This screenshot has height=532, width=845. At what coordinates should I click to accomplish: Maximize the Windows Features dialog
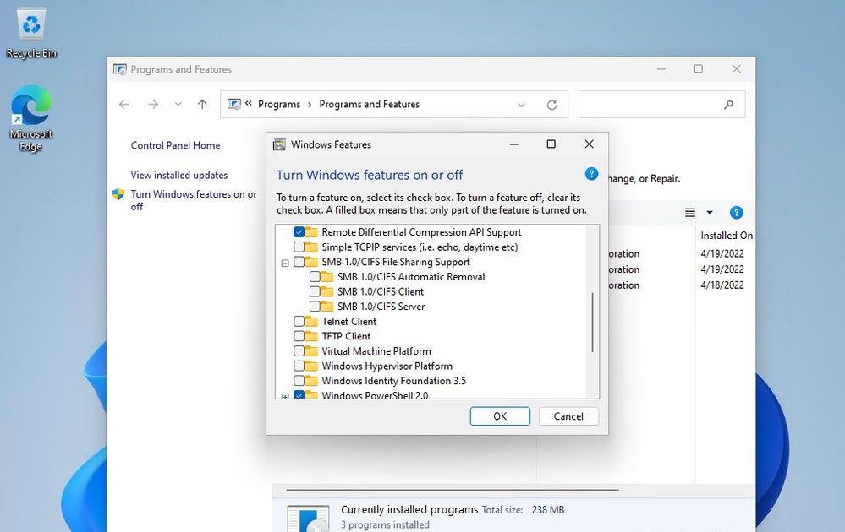pyautogui.click(x=551, y=144)
